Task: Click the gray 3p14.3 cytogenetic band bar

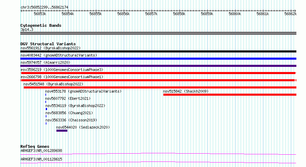Action: point(158,33)
